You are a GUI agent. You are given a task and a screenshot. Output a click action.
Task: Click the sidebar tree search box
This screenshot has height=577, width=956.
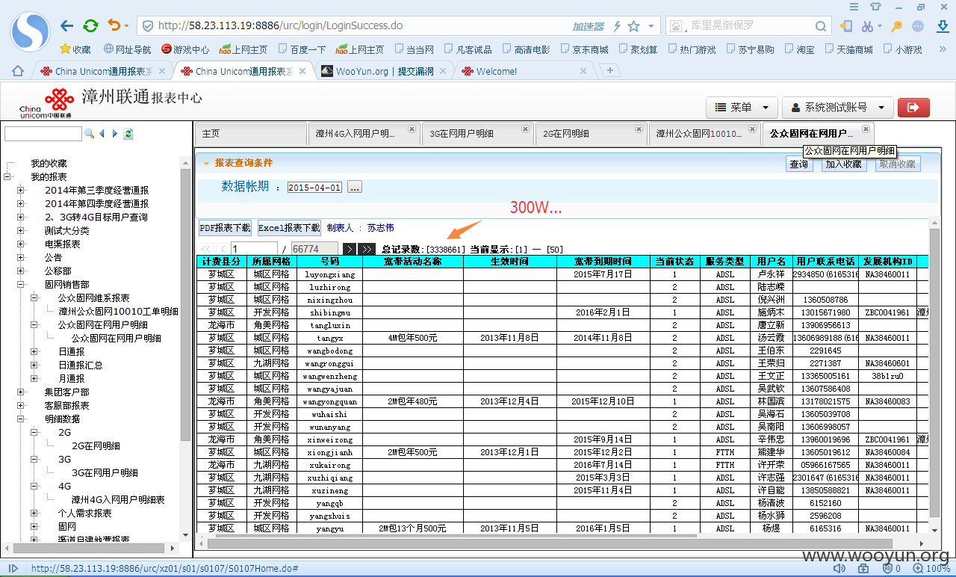pos(43,134)
